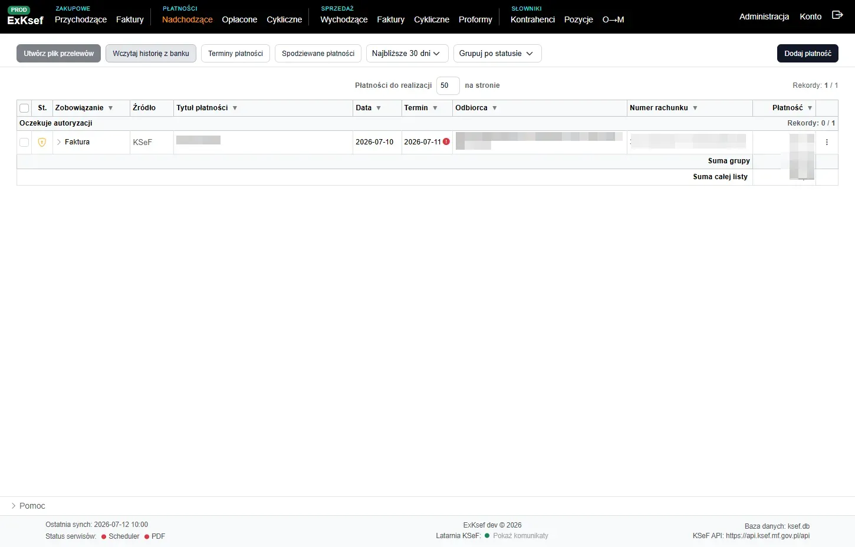The height and width of the screenshot is (547, 855).
Task: Click Wczytaj historię z banku button
Action: tap(151, 53)
